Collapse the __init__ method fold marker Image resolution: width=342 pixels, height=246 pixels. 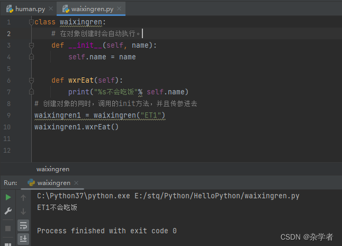click(31, 45)
